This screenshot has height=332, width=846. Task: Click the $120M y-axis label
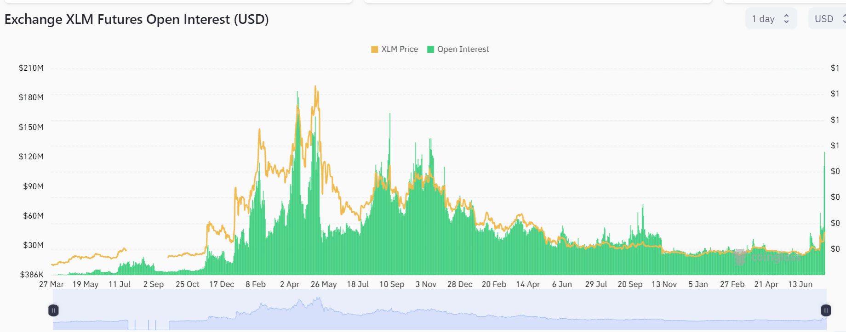pos(31,157)
